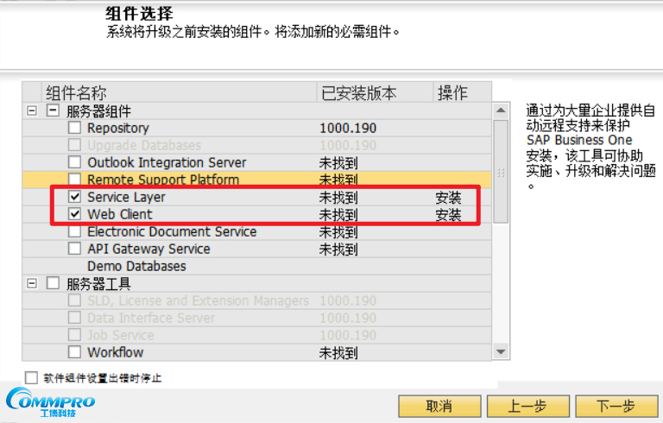This screenshot has width=663, height=423.
Task: Collapse the 服务器组件 tree group
Action: coord(32,111)
